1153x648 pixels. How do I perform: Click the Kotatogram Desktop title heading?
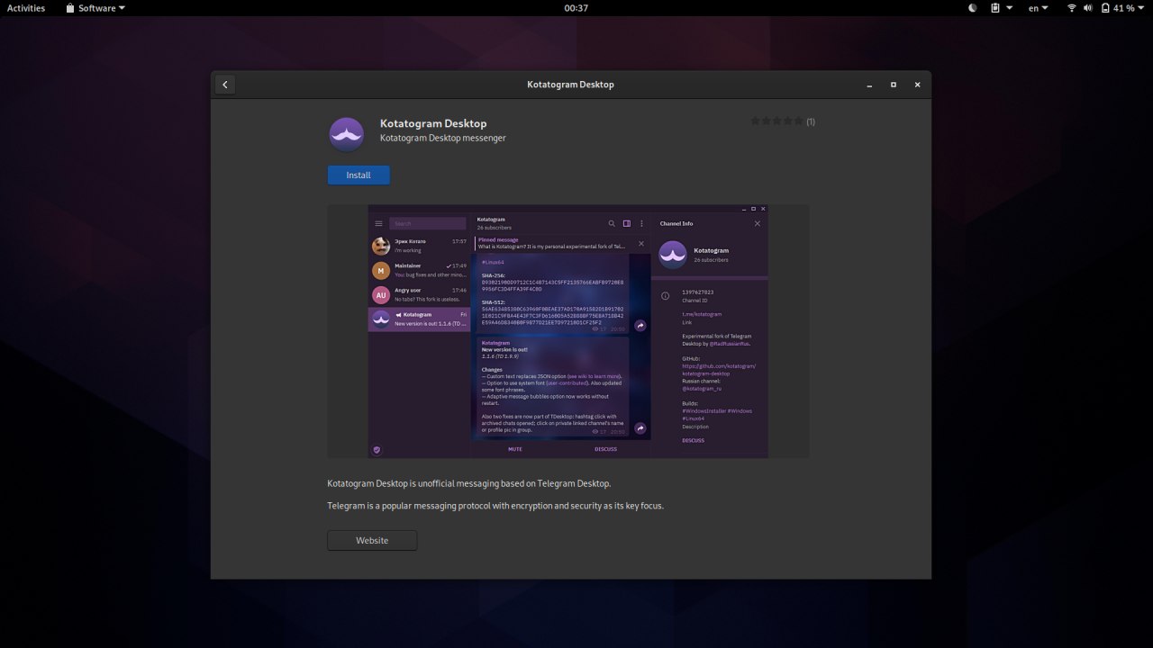coord(433,123)
